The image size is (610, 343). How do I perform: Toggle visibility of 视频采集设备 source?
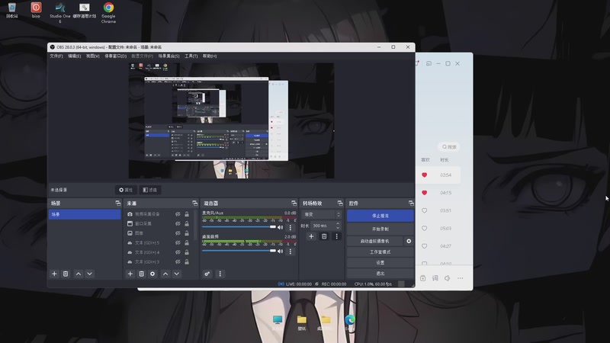[x=178, y=214]
